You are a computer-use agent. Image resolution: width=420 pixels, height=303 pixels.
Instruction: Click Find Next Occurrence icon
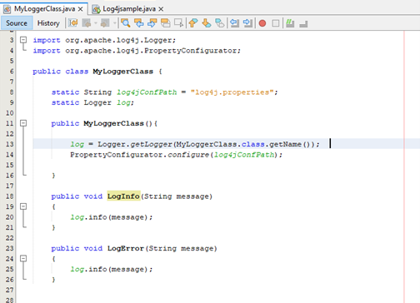pyautogui.click(x=152, y=23)
